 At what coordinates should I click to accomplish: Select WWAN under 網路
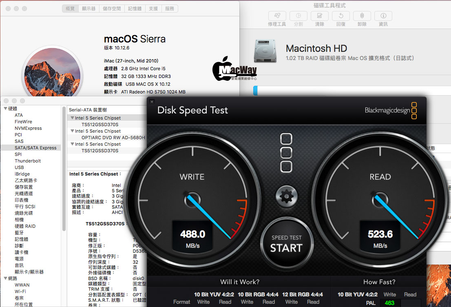click(22, 285)
